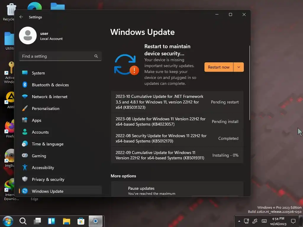Select Apps in the sidebar
The width and height of the screenshot is (303, 227).
(x=60, y=120)
